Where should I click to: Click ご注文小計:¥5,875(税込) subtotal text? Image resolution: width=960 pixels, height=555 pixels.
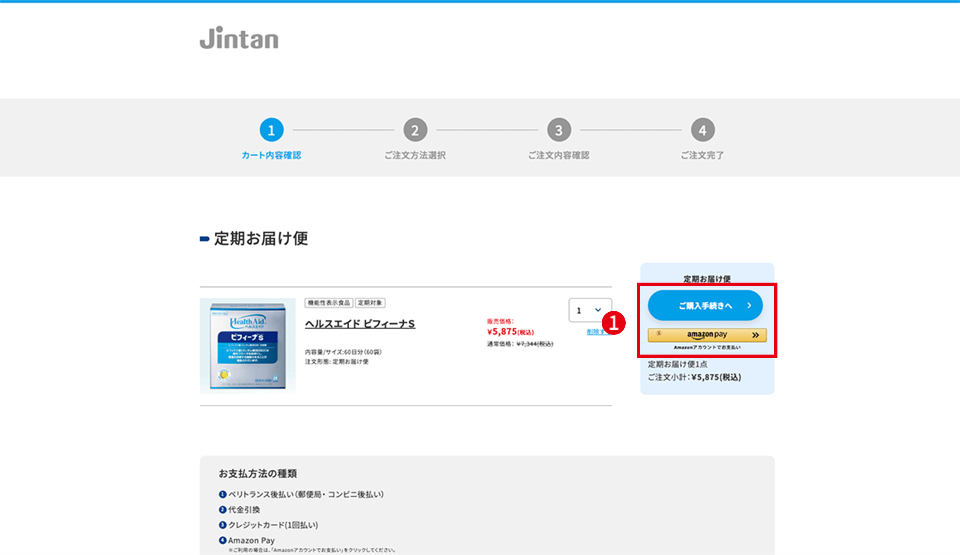tap(694, 377)
